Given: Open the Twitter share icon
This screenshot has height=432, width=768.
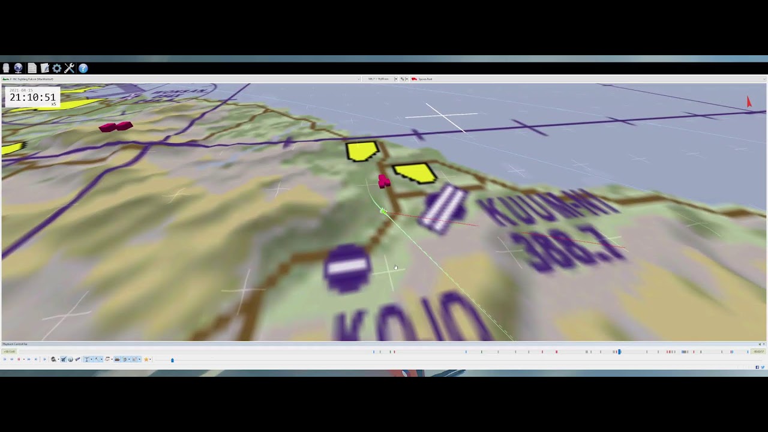Looking at the screenshot, I should tap(763, 367).
